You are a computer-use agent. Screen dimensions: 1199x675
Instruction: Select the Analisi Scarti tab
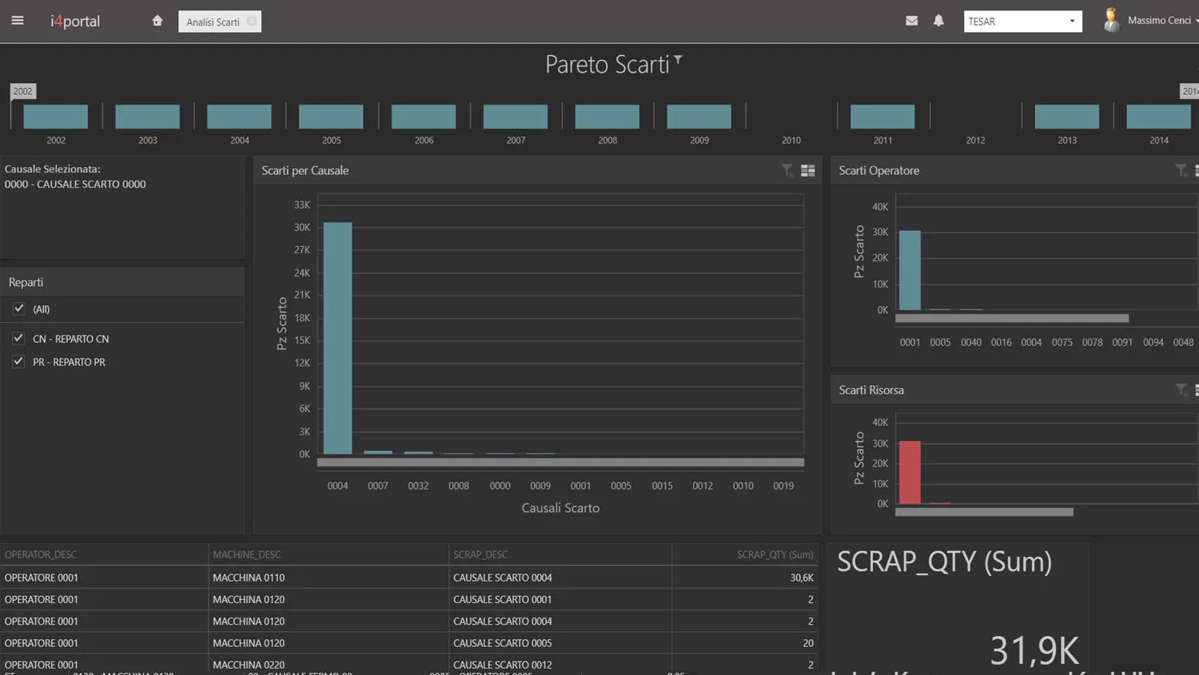(x=211, y=22)
